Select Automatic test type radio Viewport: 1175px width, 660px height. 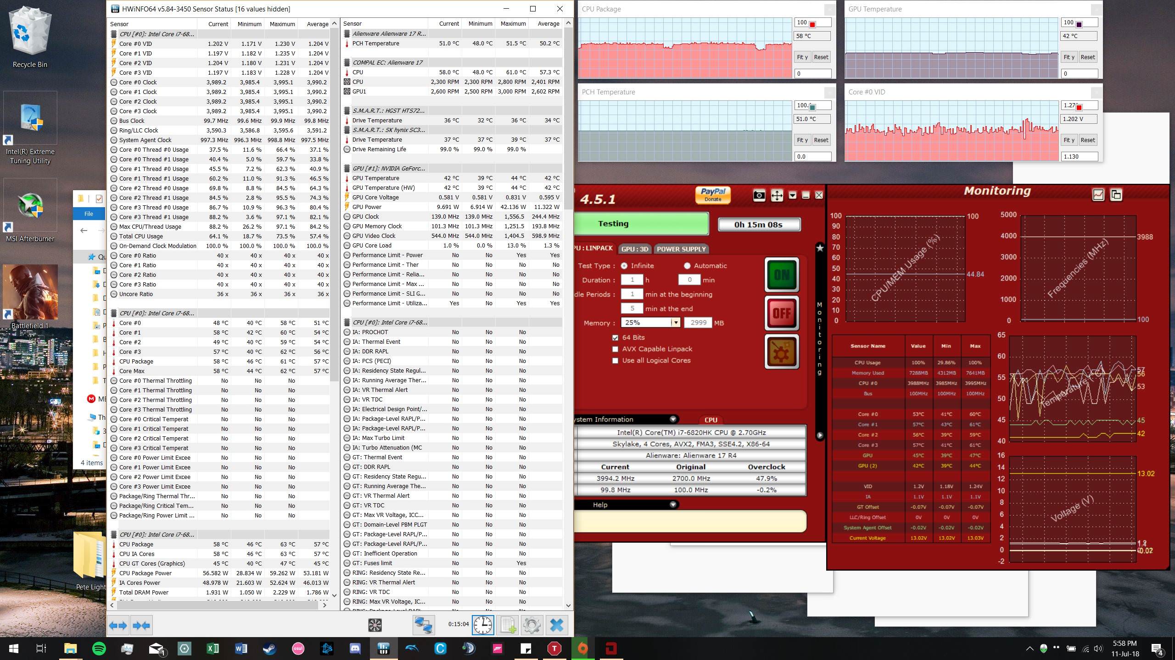pos(687,266)
